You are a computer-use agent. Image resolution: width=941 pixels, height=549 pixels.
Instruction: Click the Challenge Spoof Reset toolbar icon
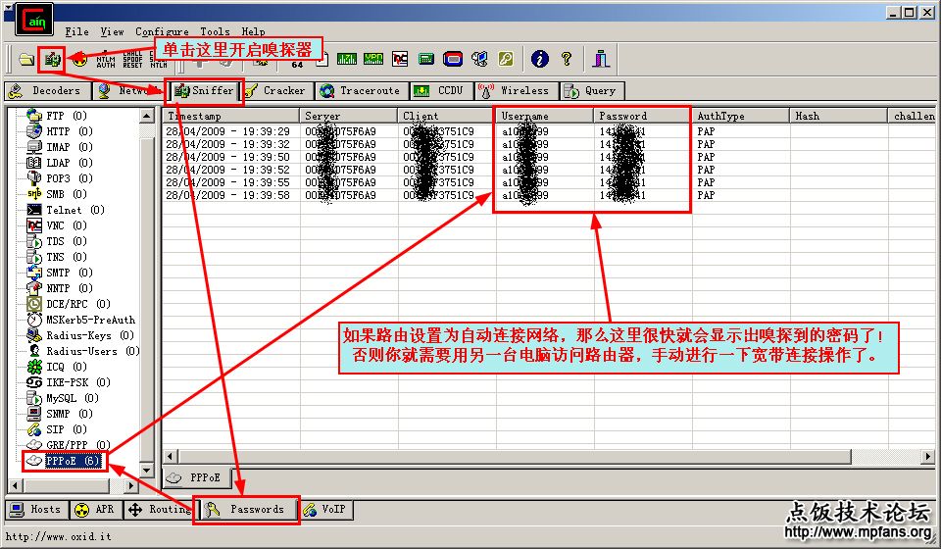click(x=132, y=59)
